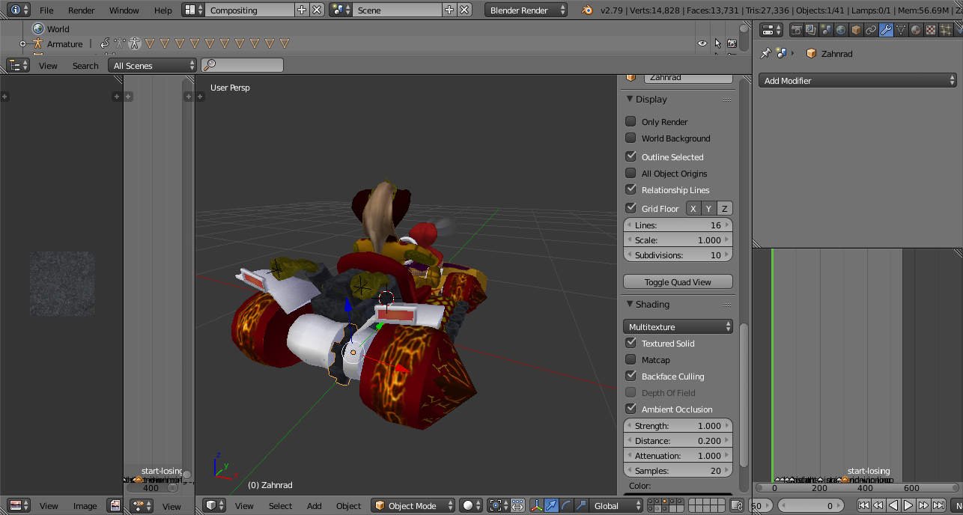
Task: Switch to Object Constraints chain icon
Action: click(x=870, y=30)
